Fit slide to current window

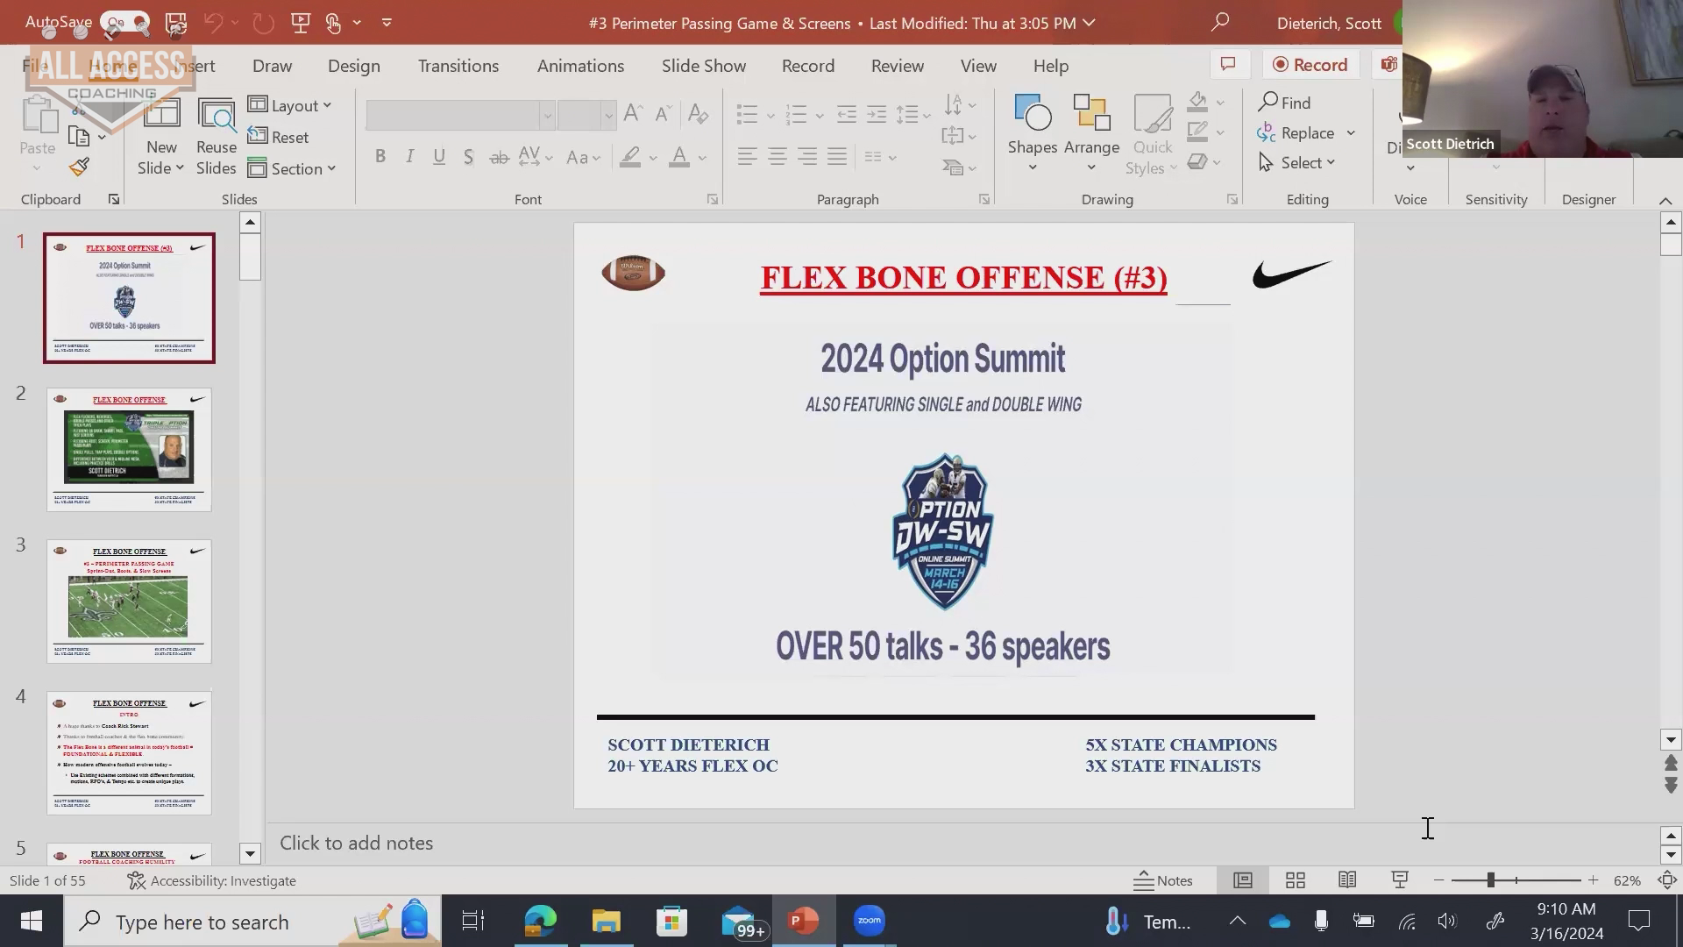point(1667,880)
